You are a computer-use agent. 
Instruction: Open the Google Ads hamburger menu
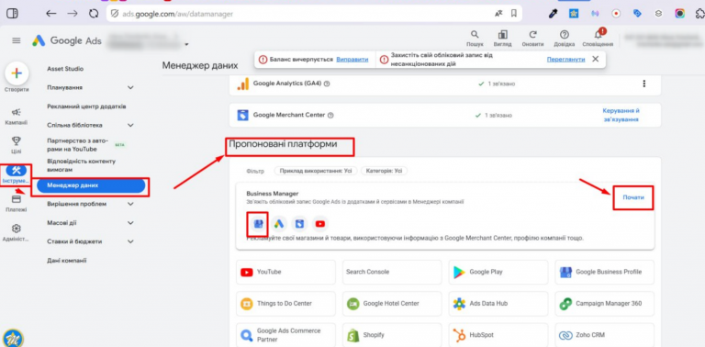(17, 41)
